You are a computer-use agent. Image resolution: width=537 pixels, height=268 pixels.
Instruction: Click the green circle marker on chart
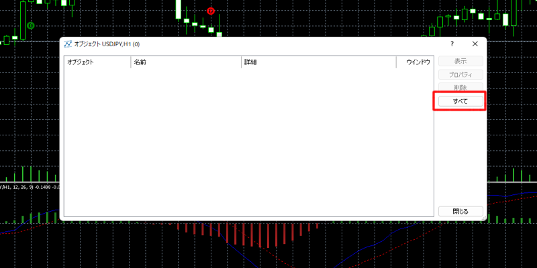click(x=31, y=25)
